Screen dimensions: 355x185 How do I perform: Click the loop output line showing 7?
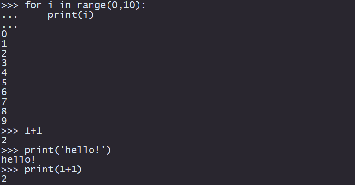[4, 101]
